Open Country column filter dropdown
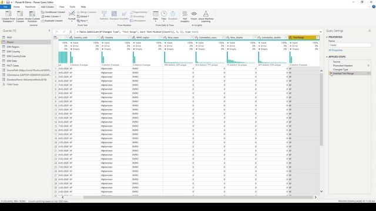The width and height of the screenshot is (376, 211). tap(129, 38)
